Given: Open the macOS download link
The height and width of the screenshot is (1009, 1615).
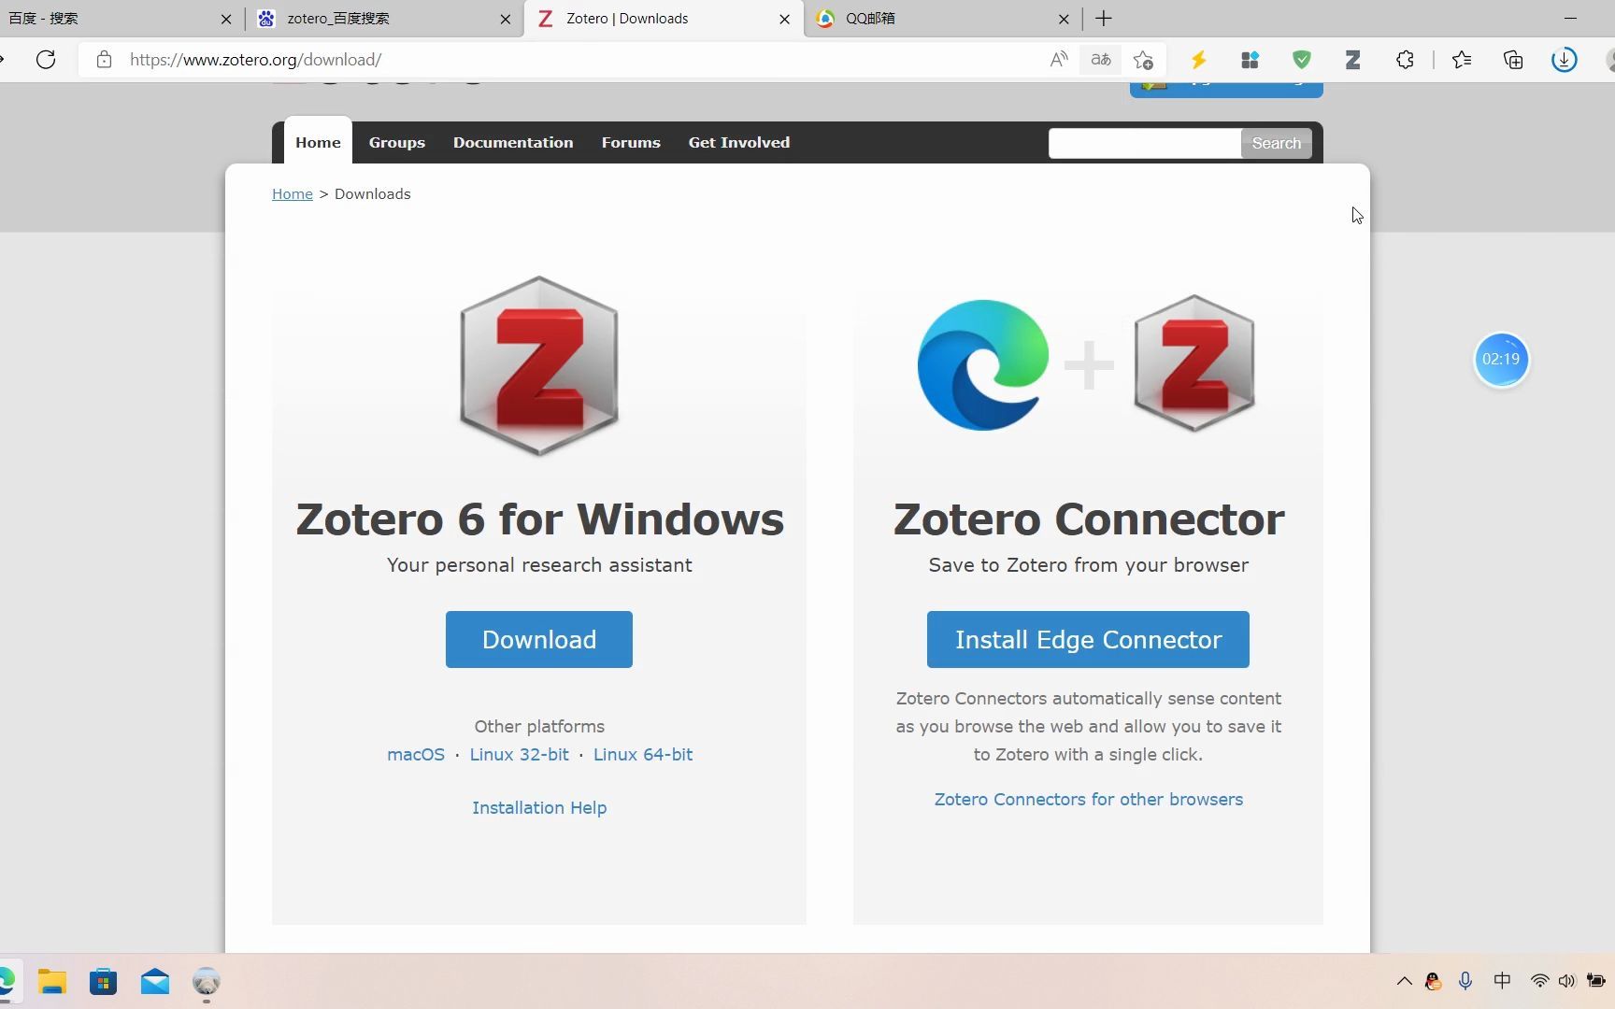Looking at the screenshot, I should (x=416, y=754).
